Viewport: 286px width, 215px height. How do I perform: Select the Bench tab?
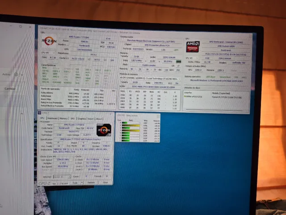90,118
